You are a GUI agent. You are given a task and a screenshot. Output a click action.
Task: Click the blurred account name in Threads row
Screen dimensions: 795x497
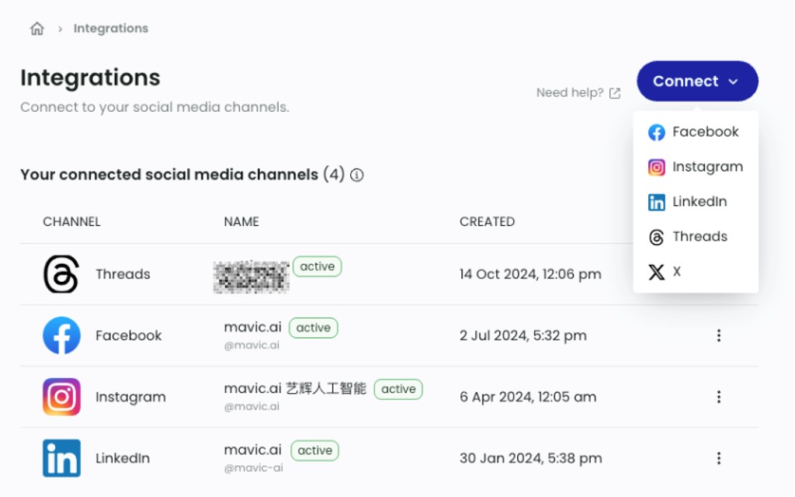click(x=252, y=277)
